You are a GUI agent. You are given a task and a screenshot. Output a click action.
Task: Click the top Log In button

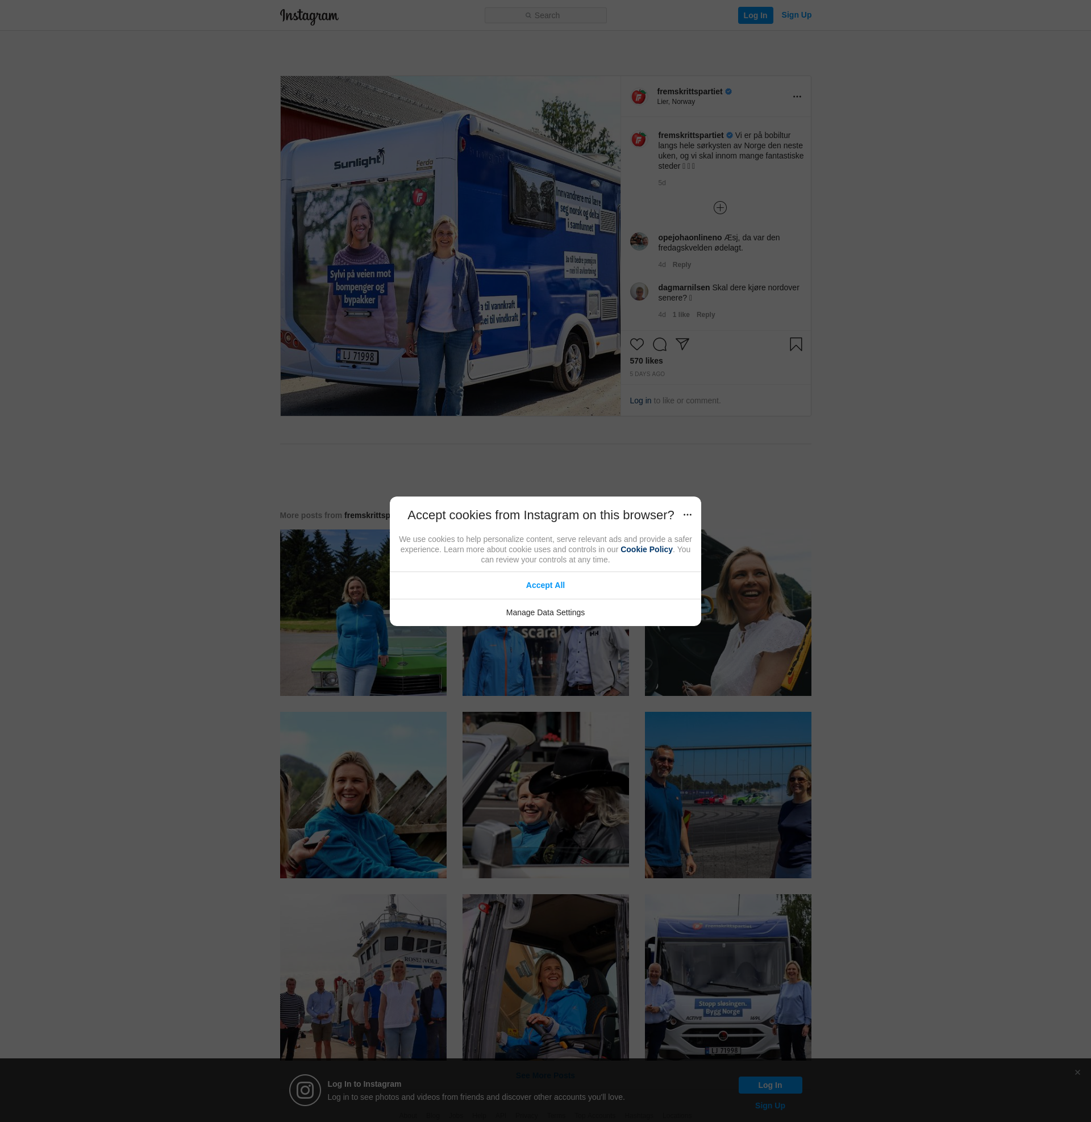pyautogui.click(x=755, y=15)
